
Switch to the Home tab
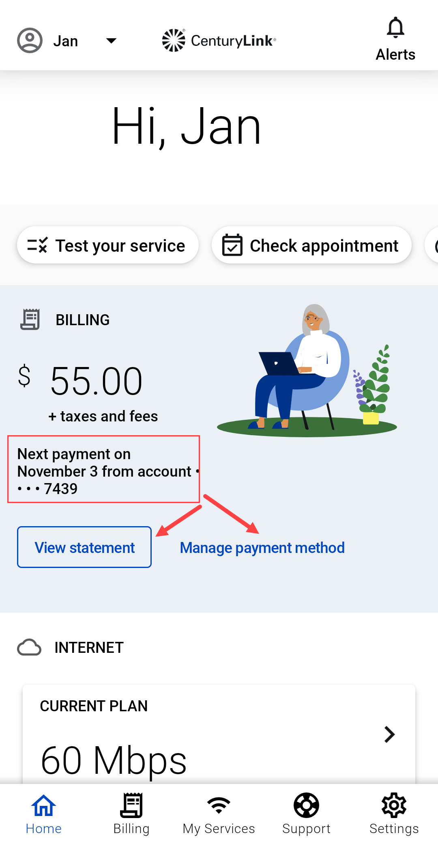tap(44, 814)
